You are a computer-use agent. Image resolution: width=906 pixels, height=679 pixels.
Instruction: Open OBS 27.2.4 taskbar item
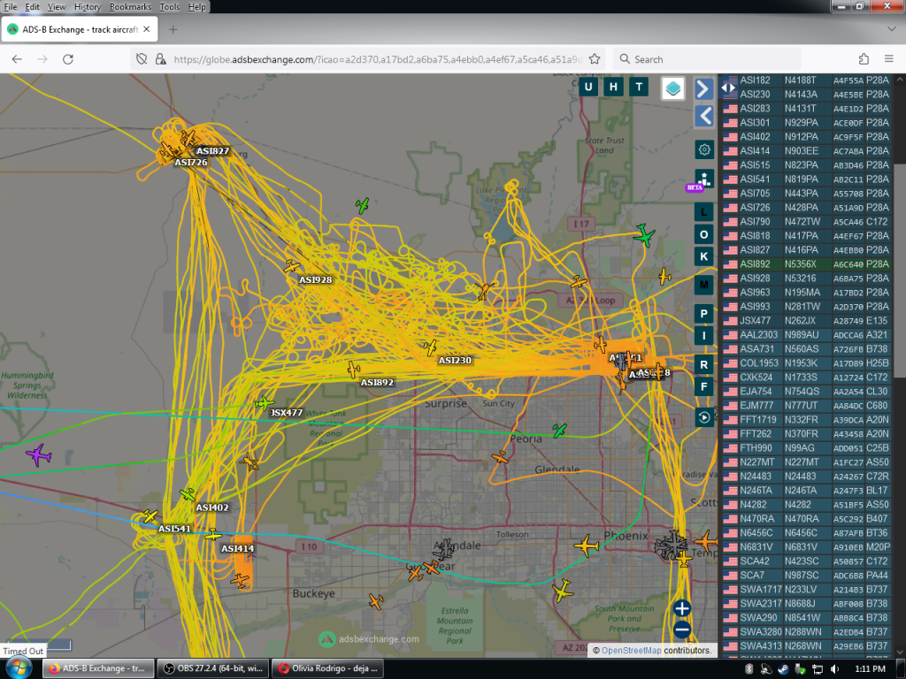(212, 668)
